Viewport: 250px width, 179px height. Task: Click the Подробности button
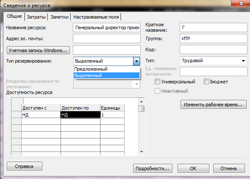coord(153,168)
